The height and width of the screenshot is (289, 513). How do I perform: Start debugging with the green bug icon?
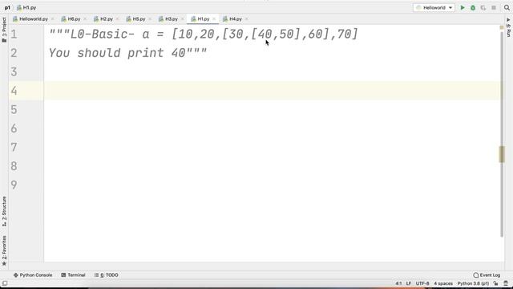[x=473, y=7]
